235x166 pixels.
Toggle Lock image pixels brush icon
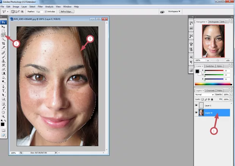[x=205, y=99]
